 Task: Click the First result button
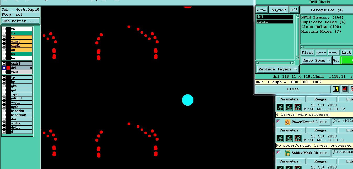307,52
